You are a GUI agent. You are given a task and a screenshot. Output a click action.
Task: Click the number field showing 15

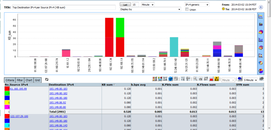coord(135,5)
